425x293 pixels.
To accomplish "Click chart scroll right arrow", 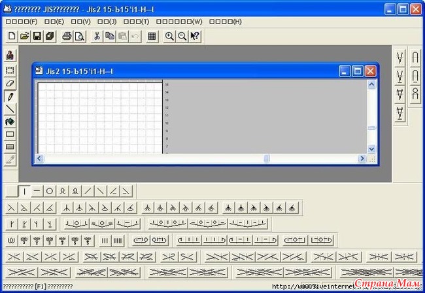I will click(362, 158).
